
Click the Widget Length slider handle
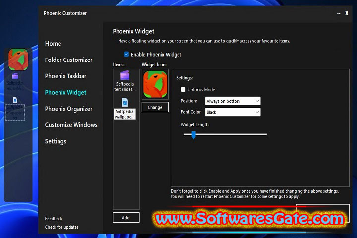coord(193,134)
